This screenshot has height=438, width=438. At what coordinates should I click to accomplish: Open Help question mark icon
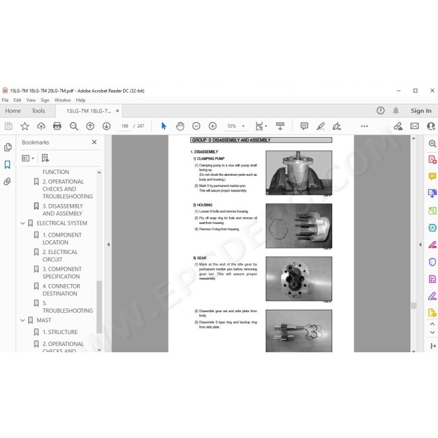(x=380, y=111)
